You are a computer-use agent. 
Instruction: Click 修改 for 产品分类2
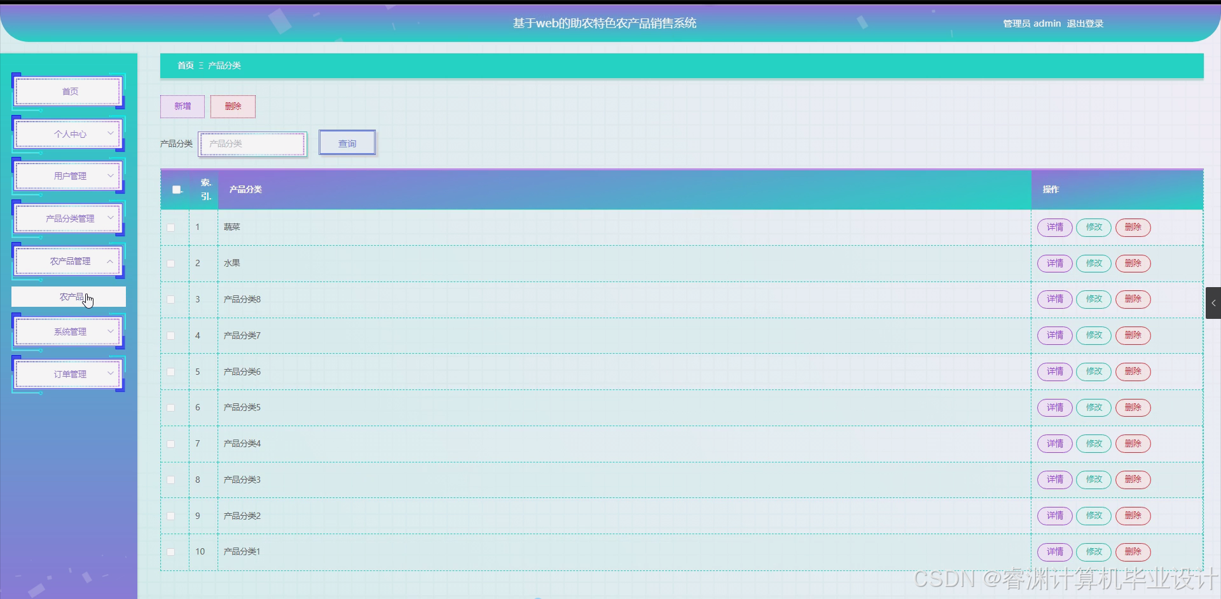pyautogui.click(x=1094, y=516)
